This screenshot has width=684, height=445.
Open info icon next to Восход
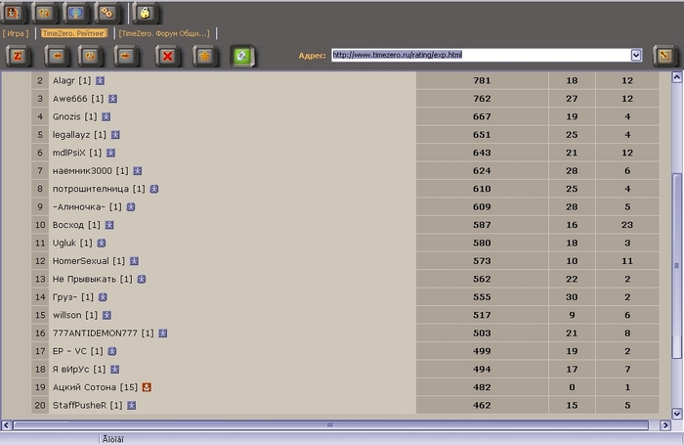109,225
